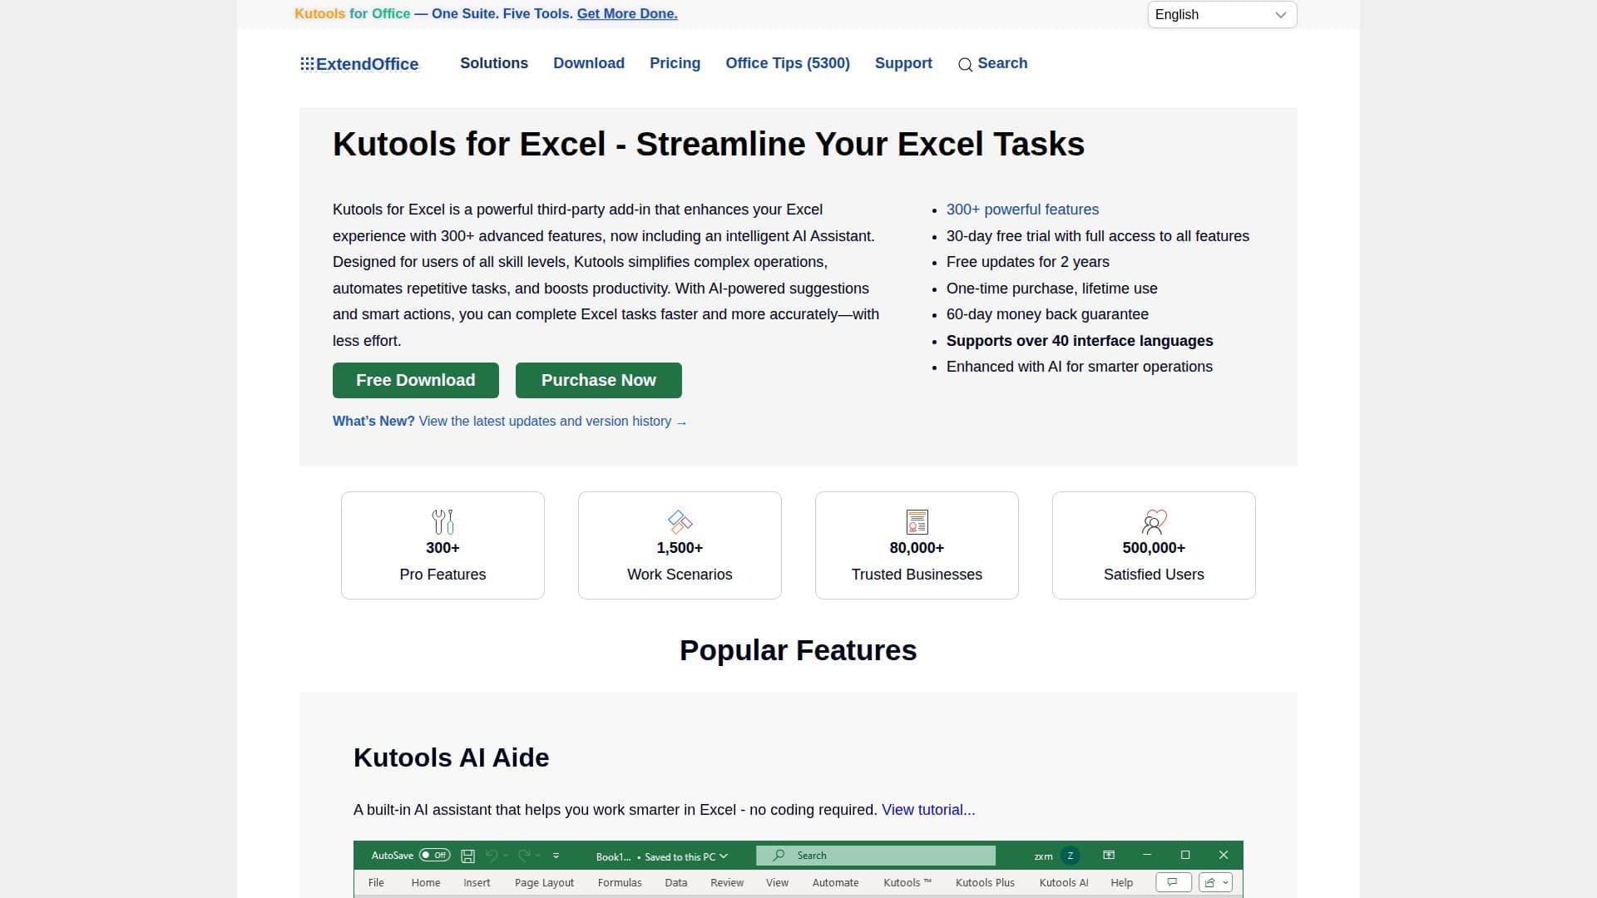Click 'Supports over 40 interface languages' text

(x=1080, y=341)
